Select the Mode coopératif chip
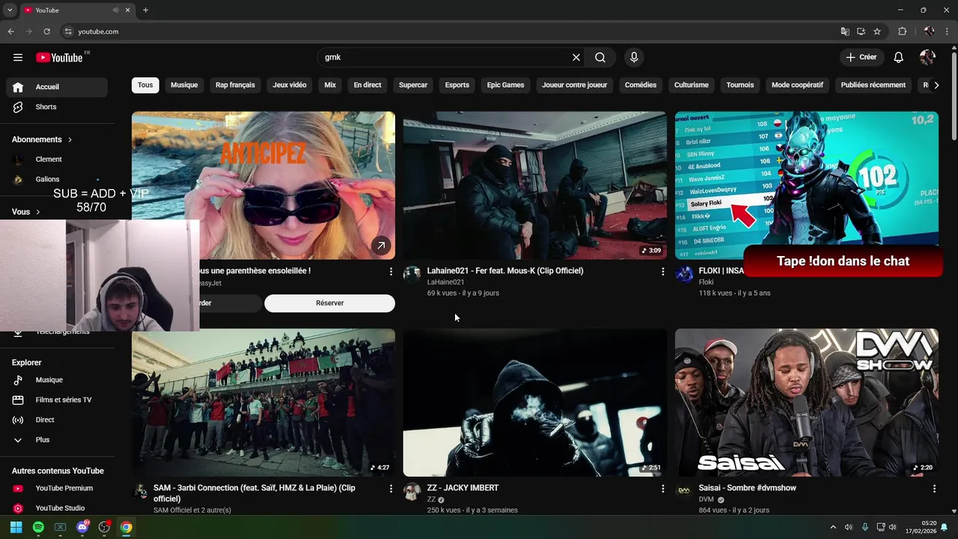The height and width of the screenshot is (539, 958). click(x=798, y=85)
